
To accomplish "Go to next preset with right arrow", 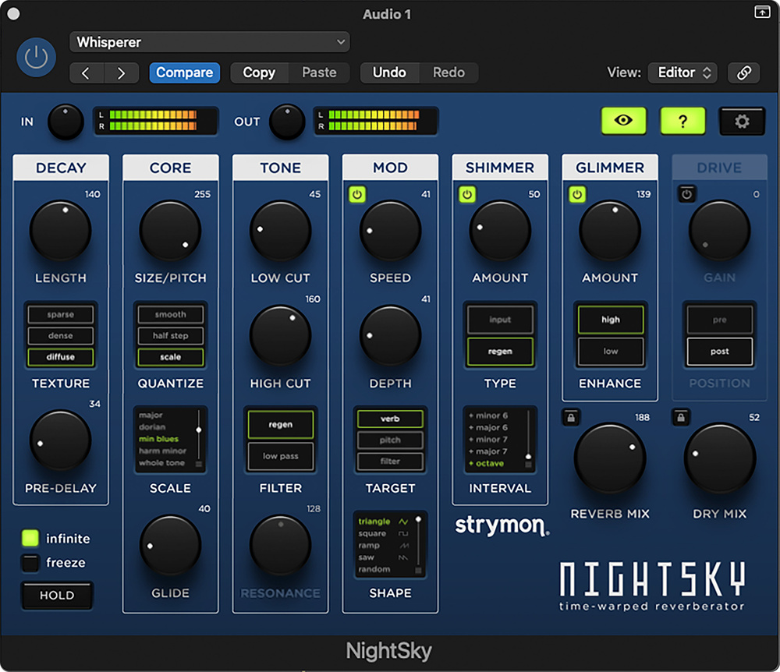I will click(x=122, y=73).
